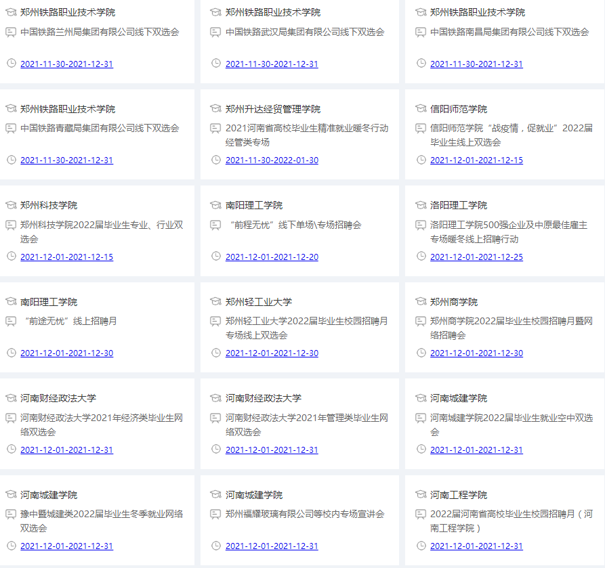Image resolution: width=605 pixels, height=568 pixels.
Task: Open 中国铁路兰州局集团有限公司线下双选会 event title
Action: 100,32
